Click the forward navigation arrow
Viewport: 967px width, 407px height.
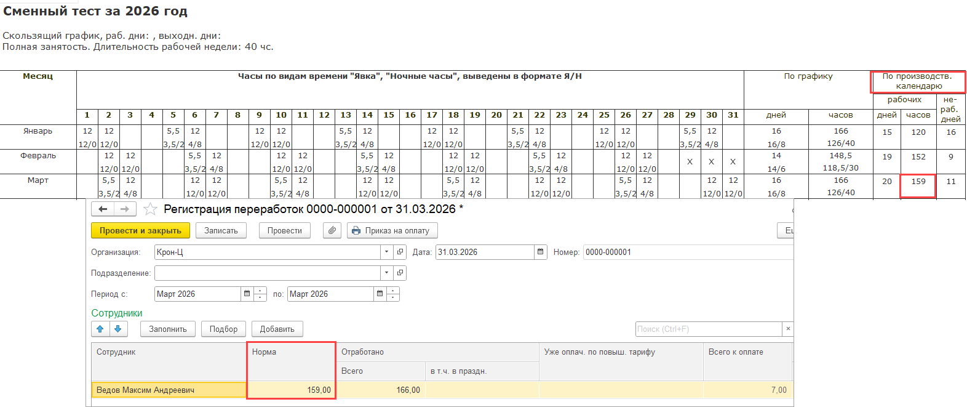[125, 209]
